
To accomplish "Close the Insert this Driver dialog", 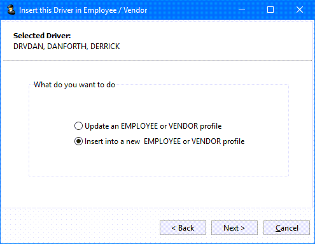I will pos(300,10).
